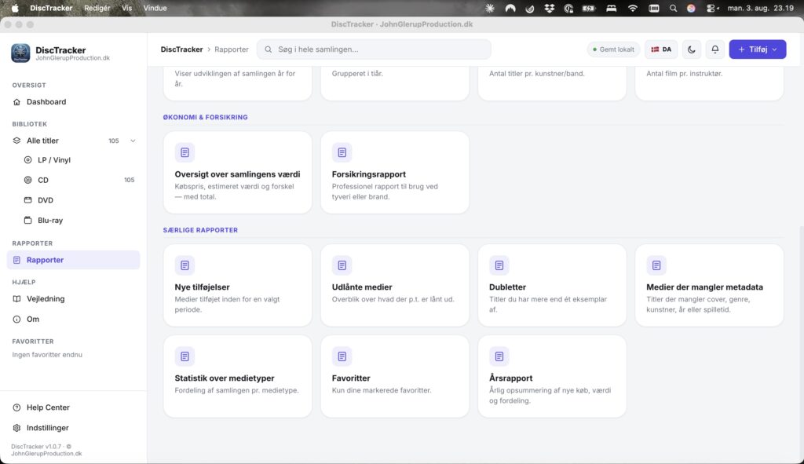Click the Indstillinger gear icon
Image resolution: width=804 pixels, height=464 pixels.
(x=17, y=428)
